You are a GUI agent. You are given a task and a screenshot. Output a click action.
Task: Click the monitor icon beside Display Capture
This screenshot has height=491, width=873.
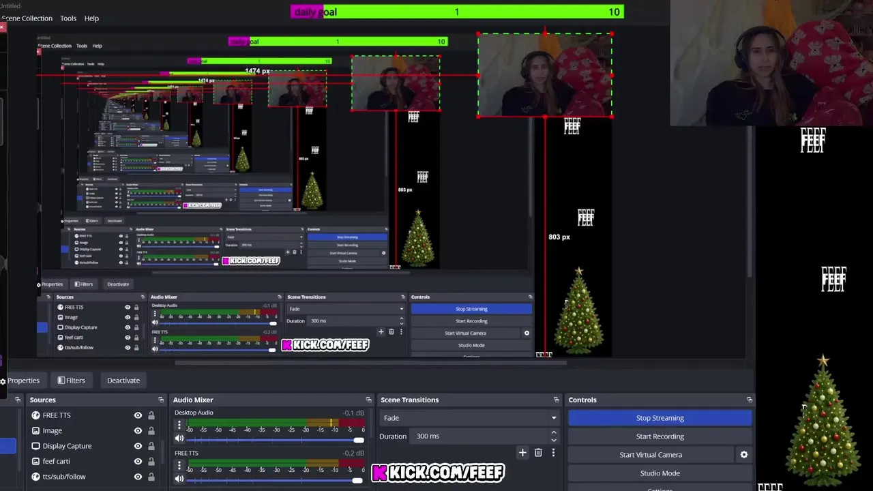35,446
